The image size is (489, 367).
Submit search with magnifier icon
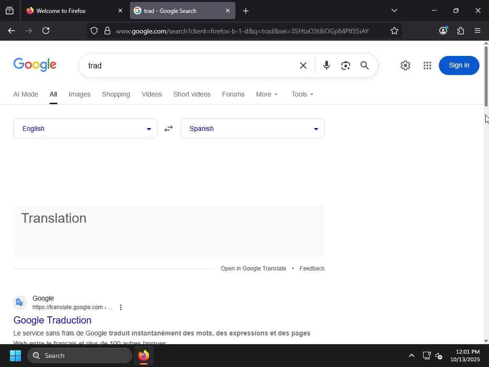coord(364,65)
